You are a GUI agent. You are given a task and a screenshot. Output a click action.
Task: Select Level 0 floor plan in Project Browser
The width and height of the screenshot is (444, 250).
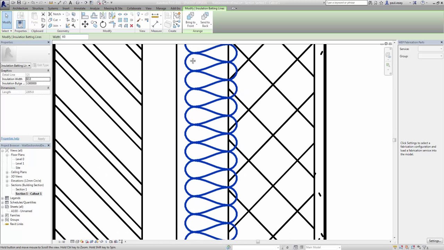pos(20,159)
